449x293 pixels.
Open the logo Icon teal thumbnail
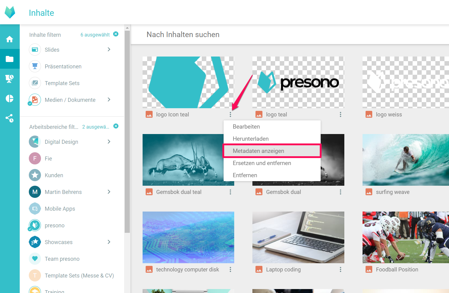[188, 82]
